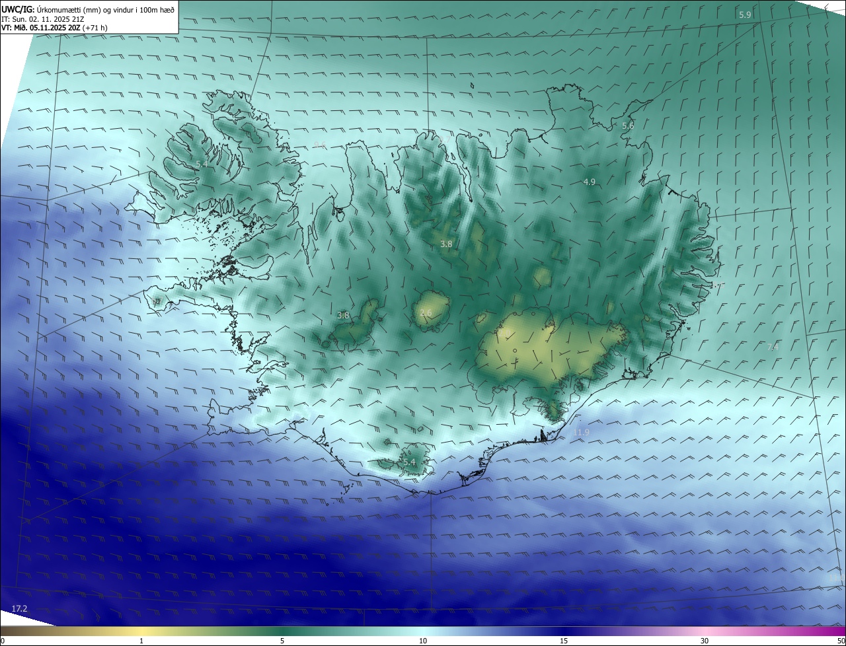The height and width of the screenshot is (646, 846).
Task: Click the 3.8 value in the central-north highlands
Action: click(446, 244)
